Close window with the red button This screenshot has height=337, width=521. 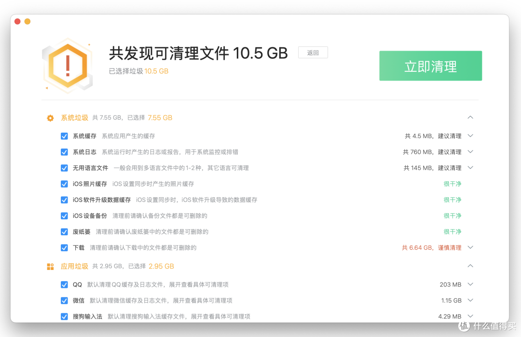(18, 22)
